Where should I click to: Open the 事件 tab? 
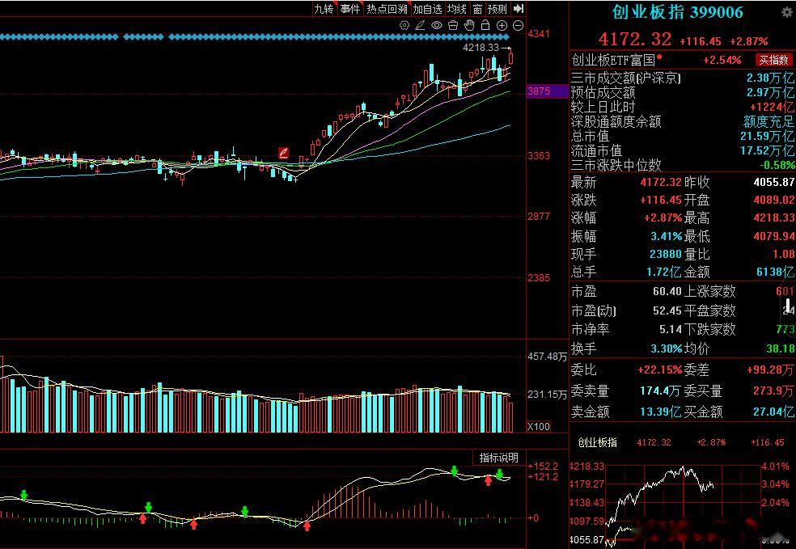point(349,9)
